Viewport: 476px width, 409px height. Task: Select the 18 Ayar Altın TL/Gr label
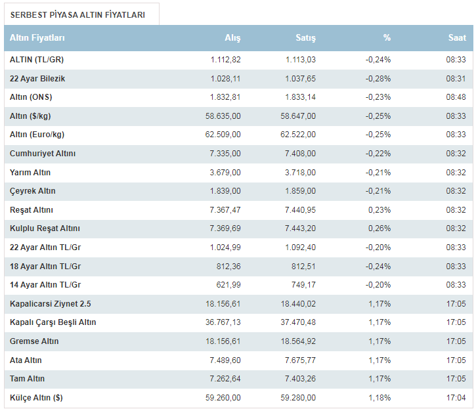coord(45,267)
